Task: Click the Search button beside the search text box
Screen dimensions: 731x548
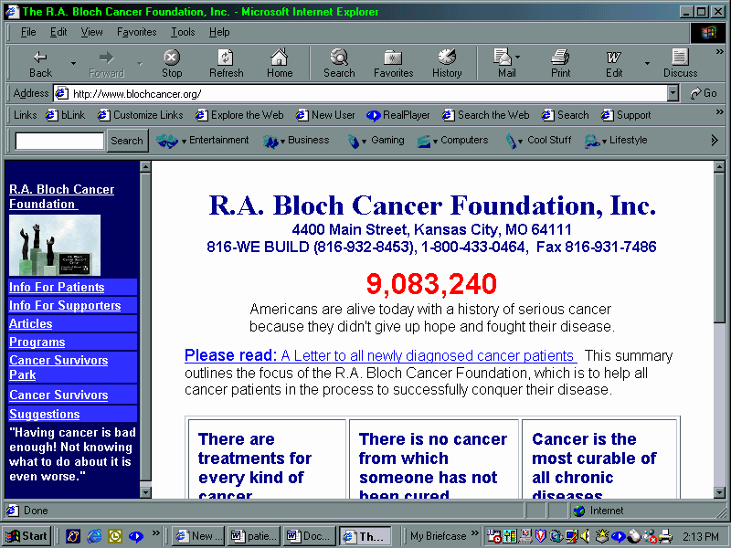Action: (127, 141)
